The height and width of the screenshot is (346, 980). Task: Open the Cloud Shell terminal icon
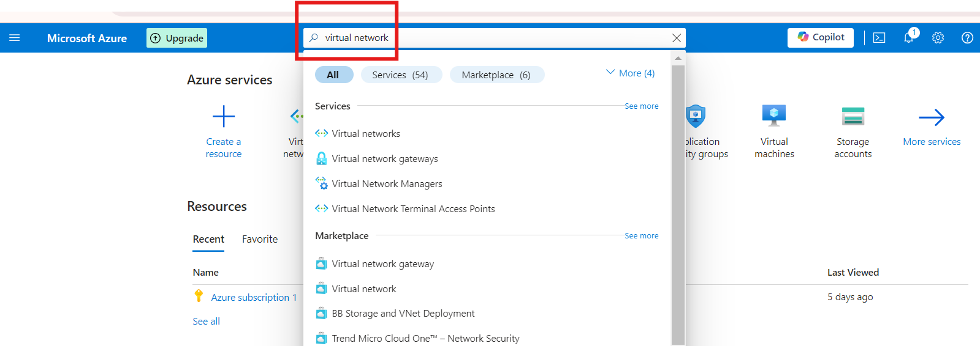[879, 38]
